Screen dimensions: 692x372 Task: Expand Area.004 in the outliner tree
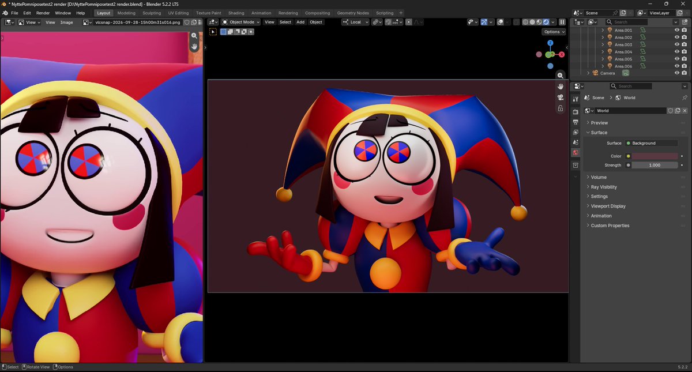pyautogui.click(x=603, y=52)
